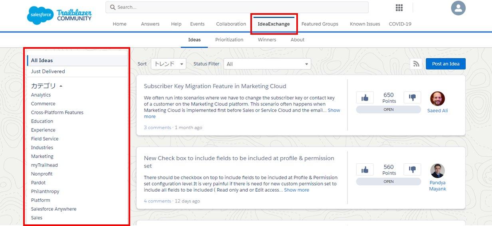492x226 pixels.
Task: Click in the Search field
Action: (237, 7)
